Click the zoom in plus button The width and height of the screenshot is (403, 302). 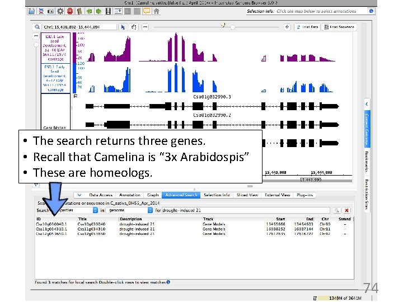(x=287, y=27)
